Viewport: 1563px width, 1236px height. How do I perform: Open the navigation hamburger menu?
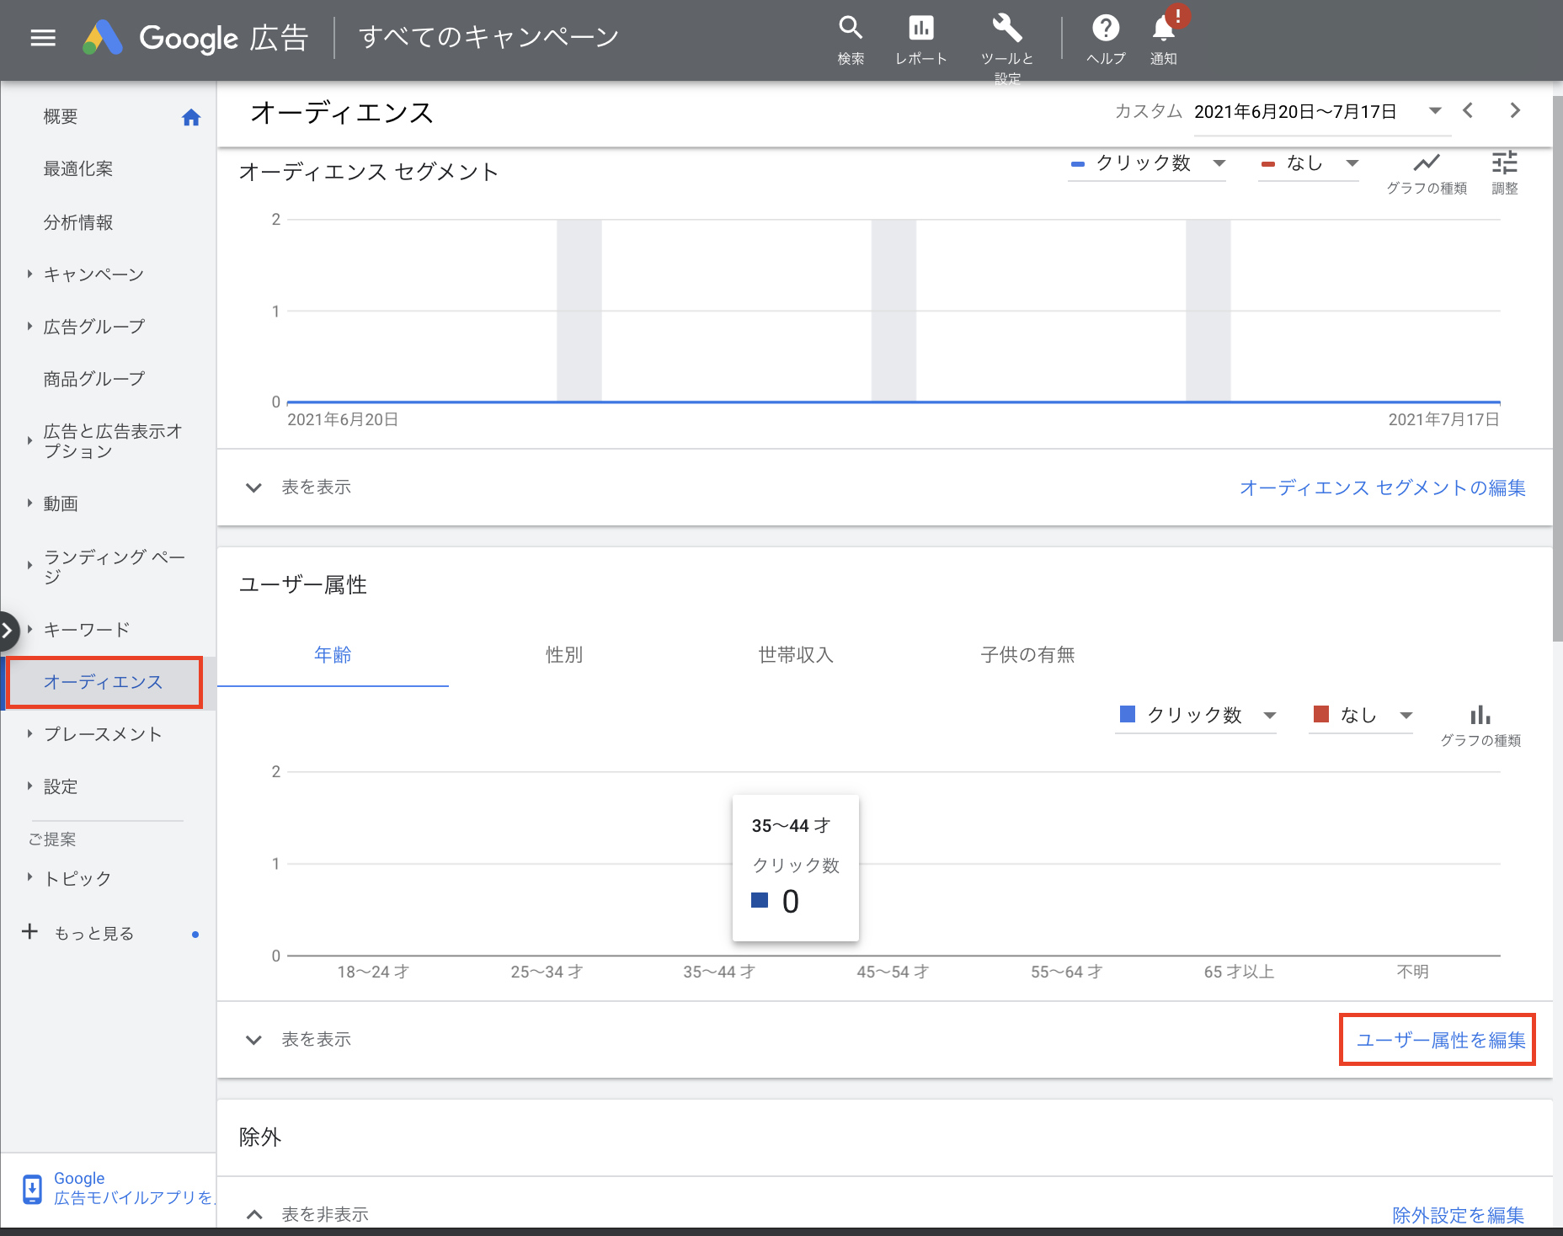[42, 37]
